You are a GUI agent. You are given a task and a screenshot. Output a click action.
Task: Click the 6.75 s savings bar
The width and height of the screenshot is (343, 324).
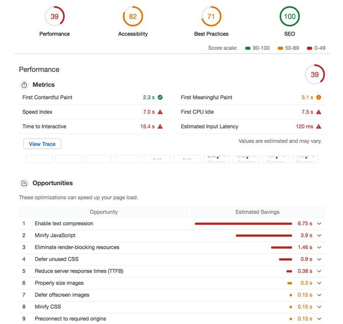click(x=244, y=223)
